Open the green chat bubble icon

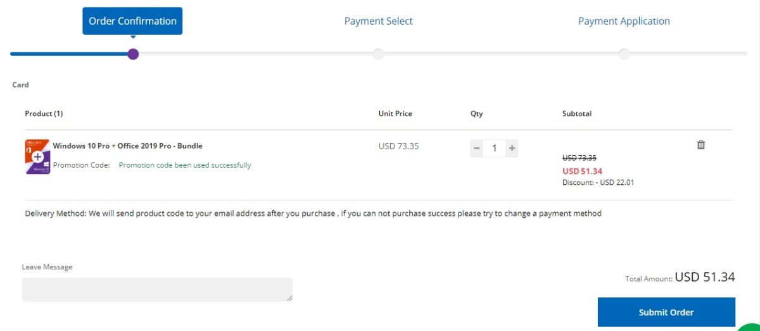[751, 326]
